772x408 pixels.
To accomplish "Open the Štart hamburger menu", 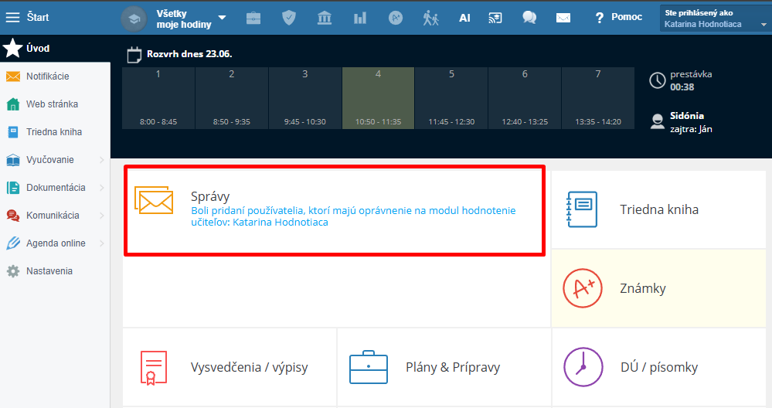I will tap(13, 17).
